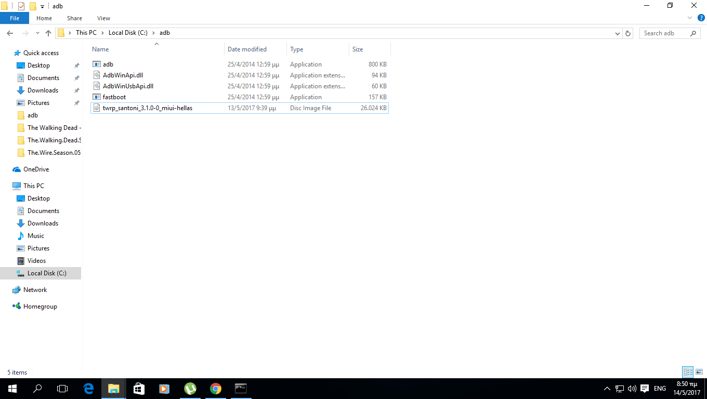This screenshot has width=707, height=399.
Task: Select OneDrive in the navigation pane
Action: 36,169
